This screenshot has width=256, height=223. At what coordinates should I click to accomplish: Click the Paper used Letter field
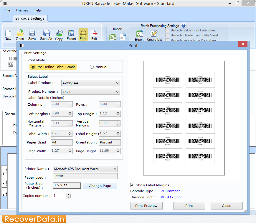coord(85,176)
